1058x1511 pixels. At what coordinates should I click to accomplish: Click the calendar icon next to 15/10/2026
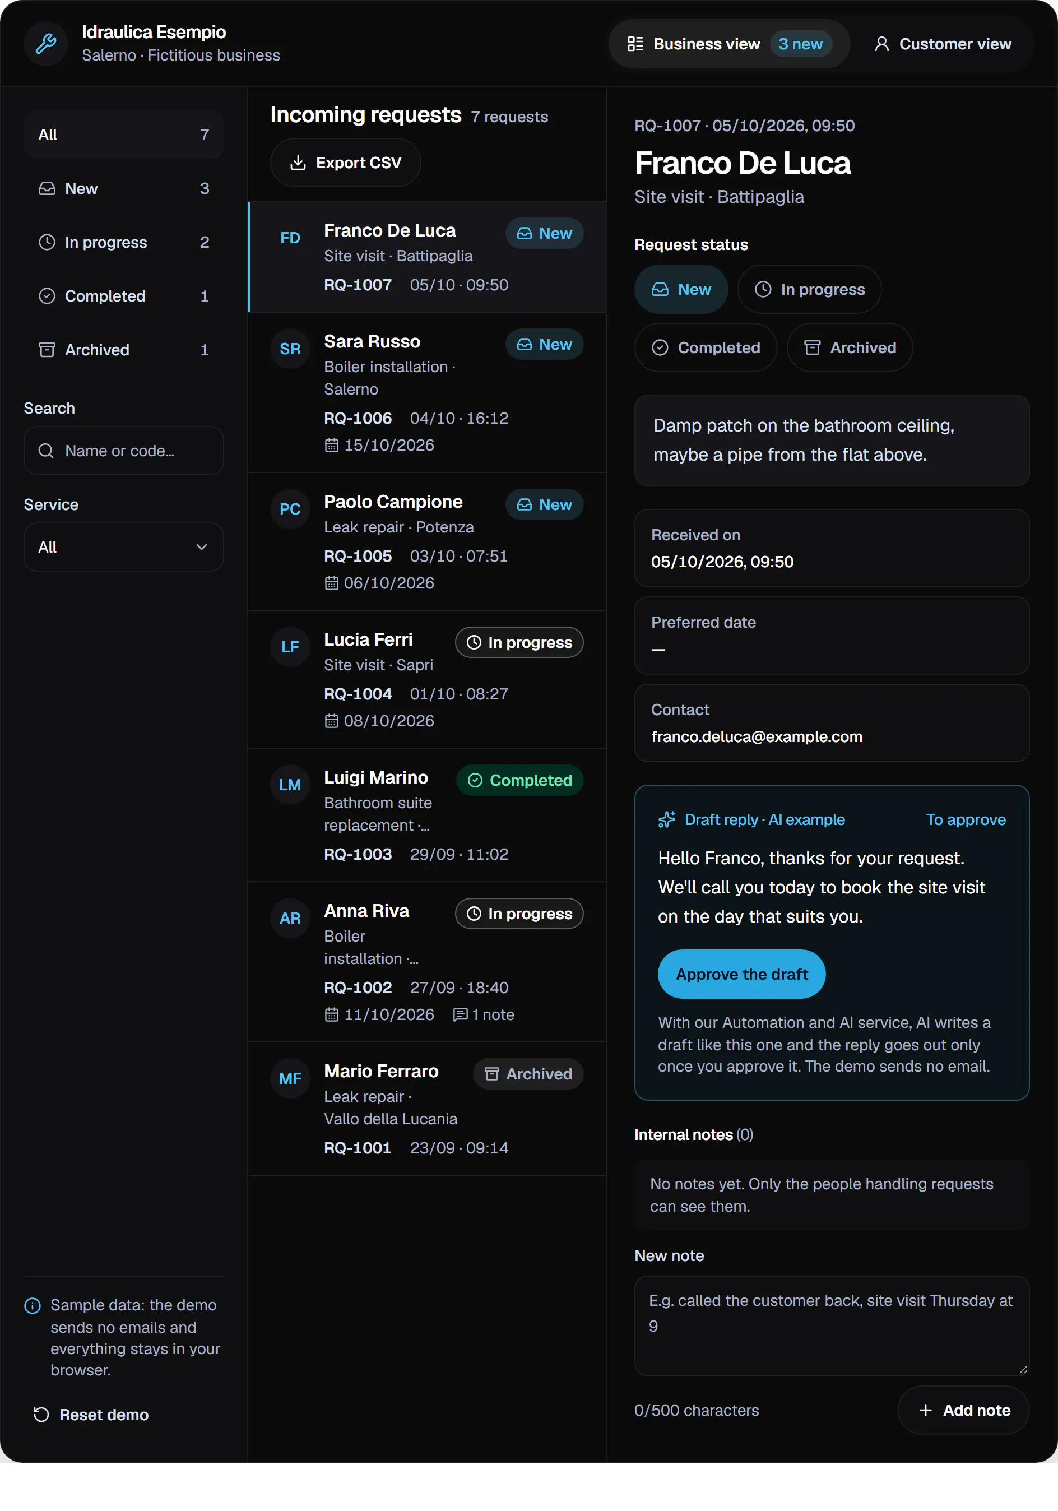pyautogui.click(x=332, y=446)
